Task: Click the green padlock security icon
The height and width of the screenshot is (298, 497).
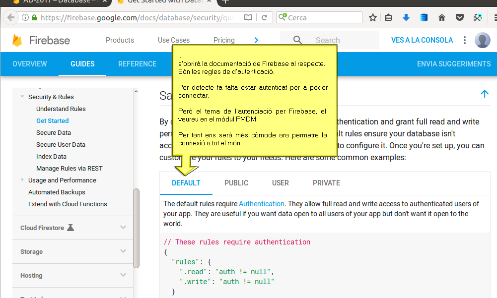Action: pos(34,17)
